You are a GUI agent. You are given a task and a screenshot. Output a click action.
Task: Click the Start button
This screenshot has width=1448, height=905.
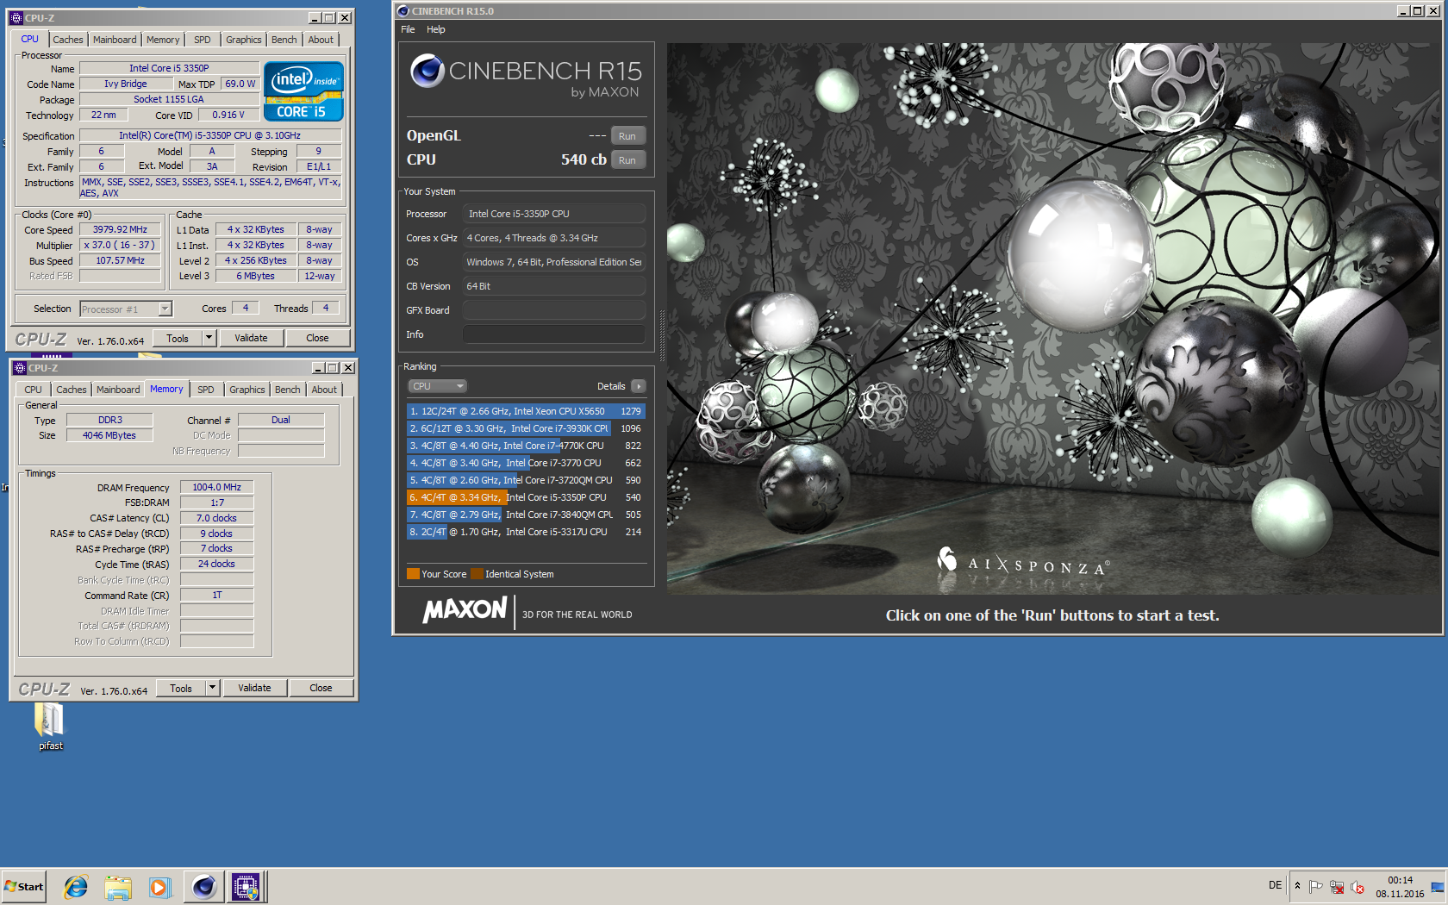tap(24, 886)
